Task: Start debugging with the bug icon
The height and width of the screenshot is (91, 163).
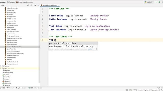Action: [159, 2]
